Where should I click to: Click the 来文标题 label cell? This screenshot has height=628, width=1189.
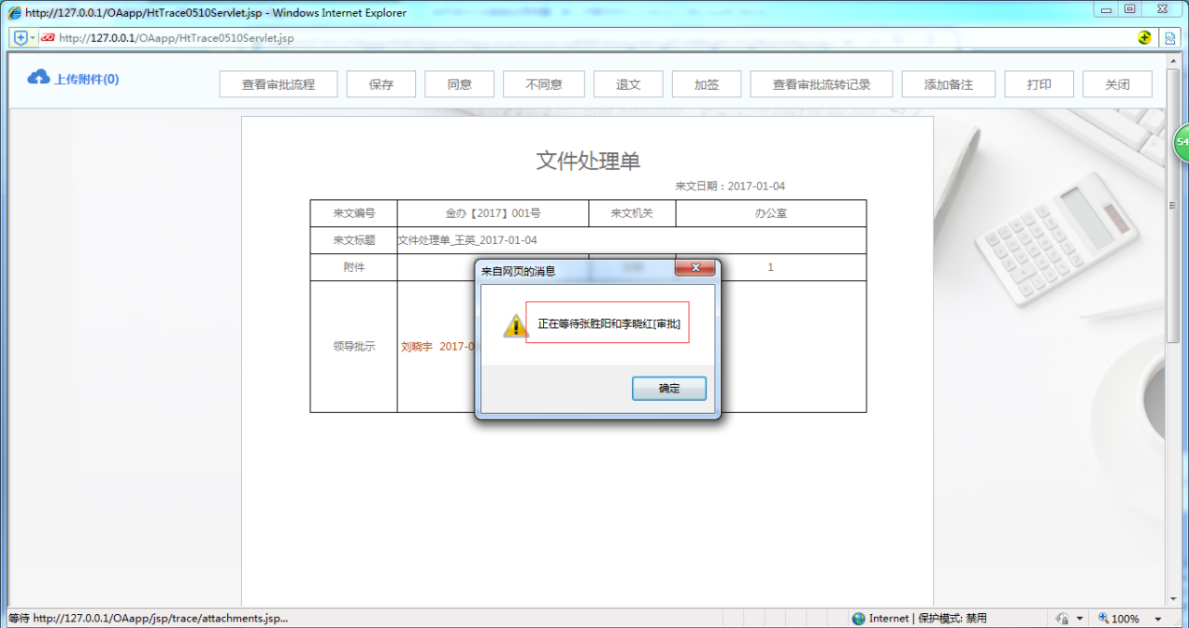pyautogui.click(x=354, y=240)
